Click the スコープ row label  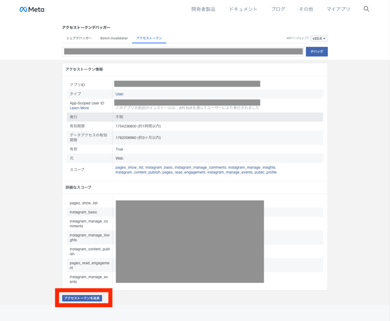[x=77, y=169]
